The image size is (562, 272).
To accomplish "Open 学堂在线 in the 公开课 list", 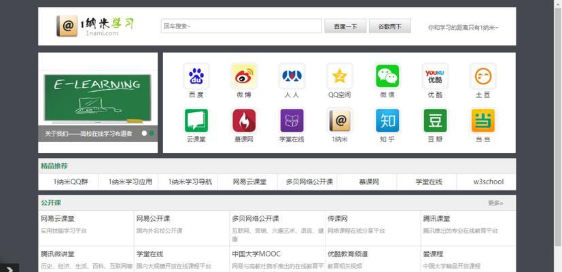I will pyautogui.click(x=150, y=254).
